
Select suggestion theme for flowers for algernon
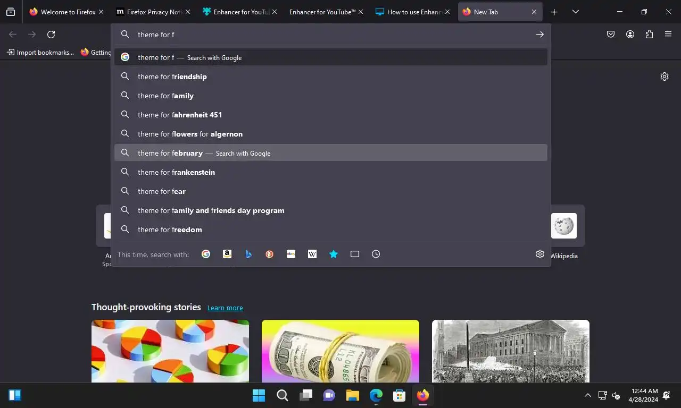(331, 134)
